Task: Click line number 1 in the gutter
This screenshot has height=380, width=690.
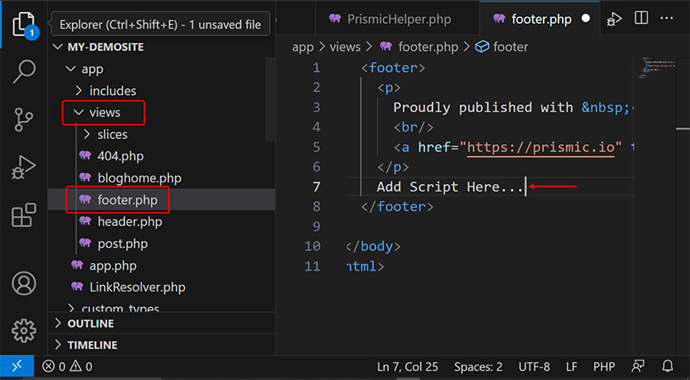Action: (x=317, y=68)
